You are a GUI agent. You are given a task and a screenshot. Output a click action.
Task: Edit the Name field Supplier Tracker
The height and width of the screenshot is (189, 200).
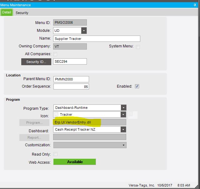[x=97, y=39]
